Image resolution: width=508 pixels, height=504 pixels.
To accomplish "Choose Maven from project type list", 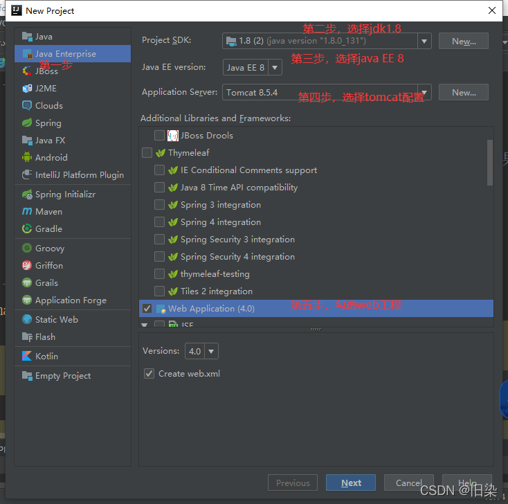I will pos(73,211).
